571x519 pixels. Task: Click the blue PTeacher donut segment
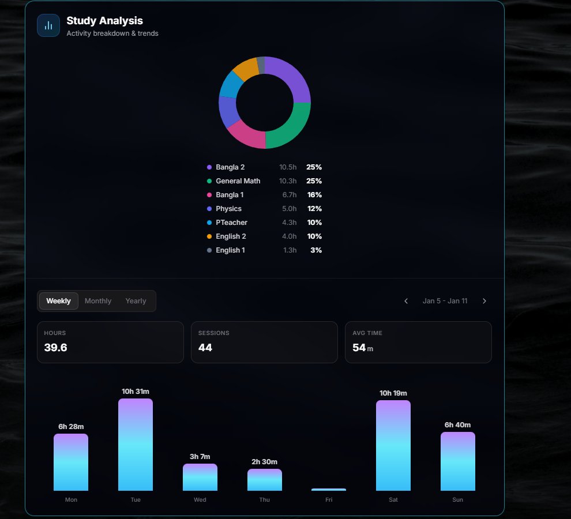[x=231, y=85]
